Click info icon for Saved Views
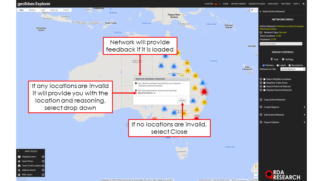The width and height of the screenshot is (323, 181). pyautogui.click(x=43, y=161)
